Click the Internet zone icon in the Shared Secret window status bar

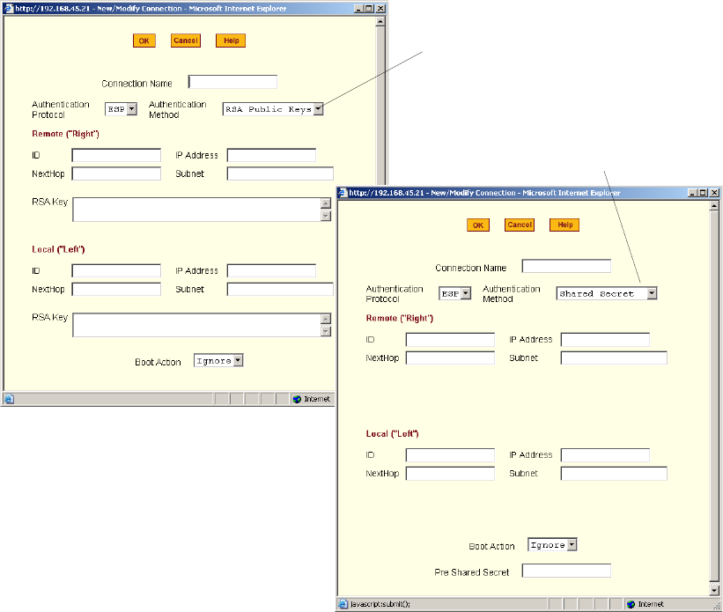click(631, 604)
